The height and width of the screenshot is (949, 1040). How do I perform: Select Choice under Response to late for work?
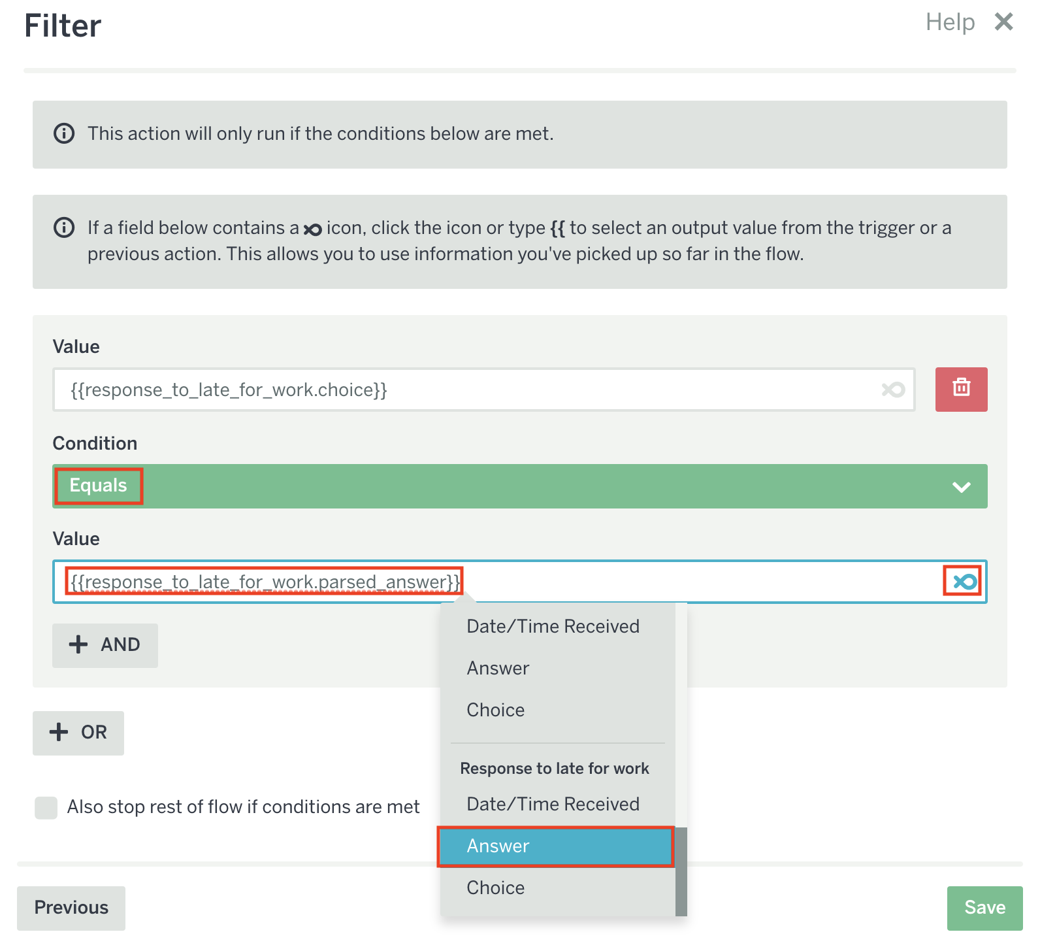(x=496, y=888)
